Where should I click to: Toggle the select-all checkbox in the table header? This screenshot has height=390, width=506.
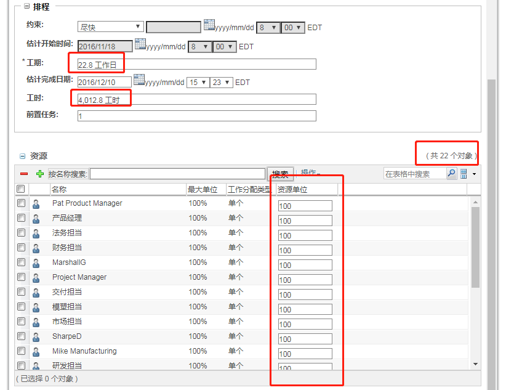(22, 189)
